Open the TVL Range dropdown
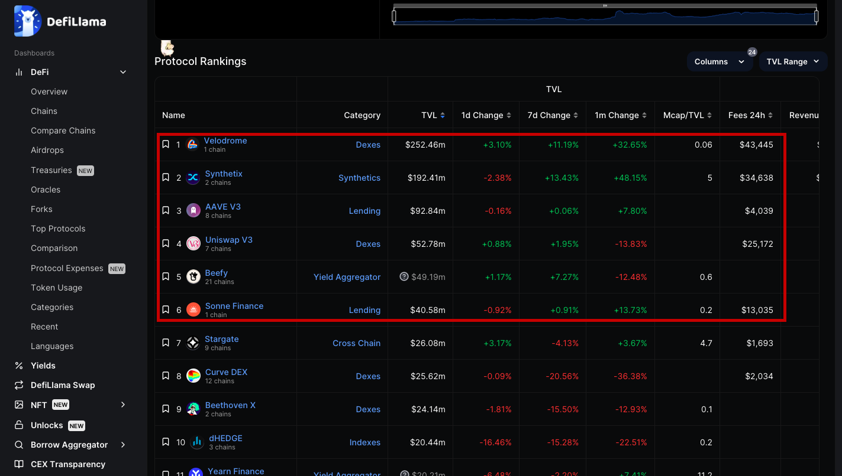This screenshot has width=842, height=476. click(x=793, y=61)
